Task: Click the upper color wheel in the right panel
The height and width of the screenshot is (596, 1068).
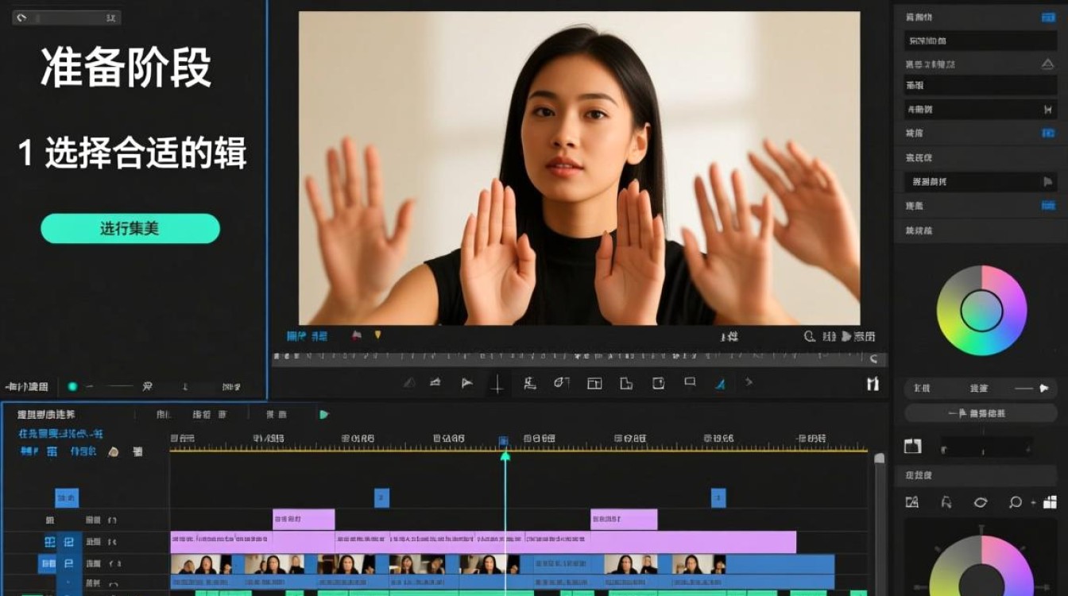Action: point(981,311)
